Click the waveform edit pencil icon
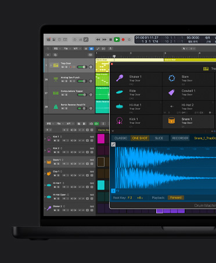The height and width of the screenshot is (263, 216). (113, 144)
